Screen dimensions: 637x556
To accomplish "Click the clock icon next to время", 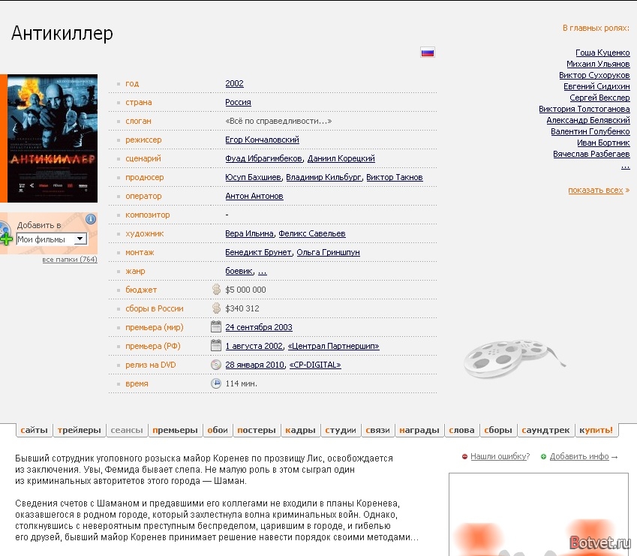I will click(x=216, y=383).
